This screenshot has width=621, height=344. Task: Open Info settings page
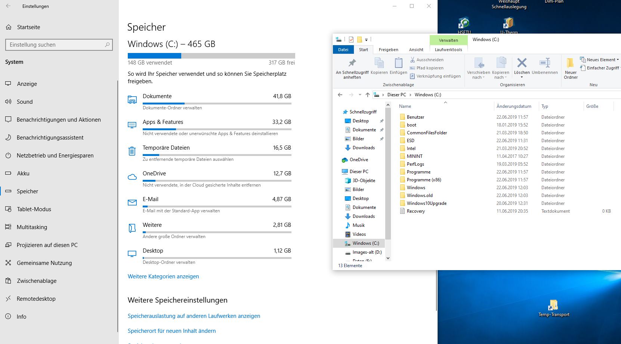pyautogui.click(x=21, y=317)
